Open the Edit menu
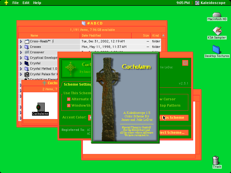This screenshot has height=173, width=231. click(26, 3)
